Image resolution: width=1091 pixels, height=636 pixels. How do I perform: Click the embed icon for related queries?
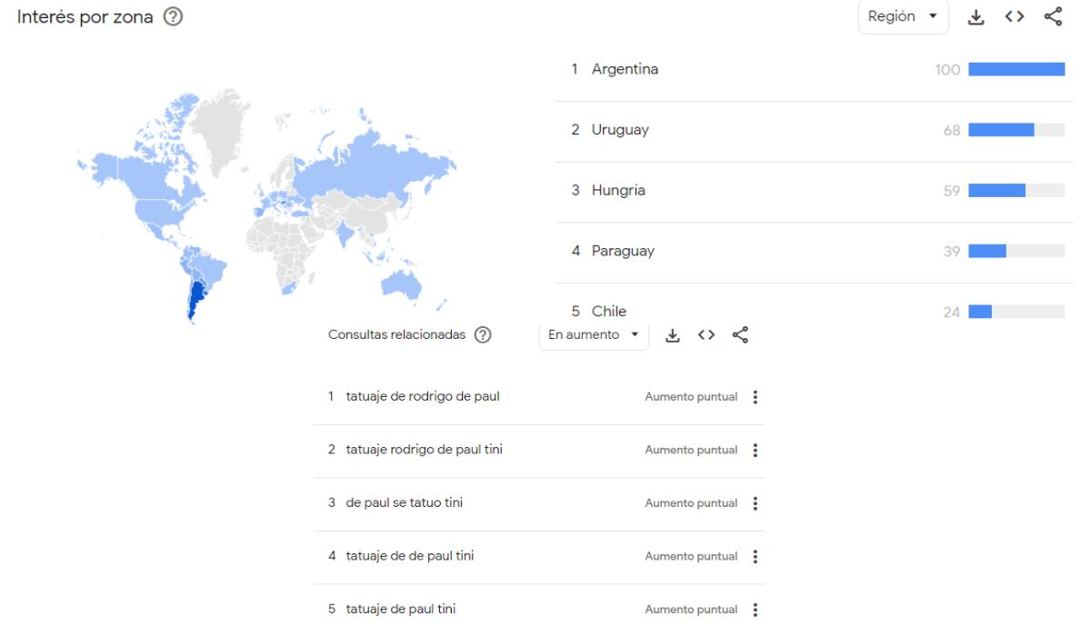click(706, 334)
